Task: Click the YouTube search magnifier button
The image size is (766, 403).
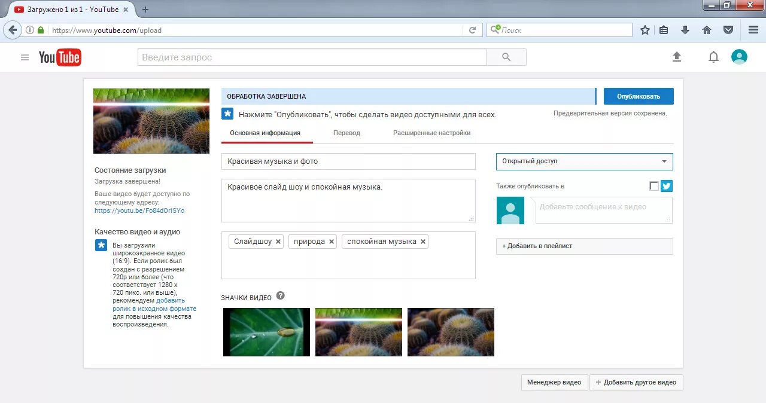Action: pos(506,57)
